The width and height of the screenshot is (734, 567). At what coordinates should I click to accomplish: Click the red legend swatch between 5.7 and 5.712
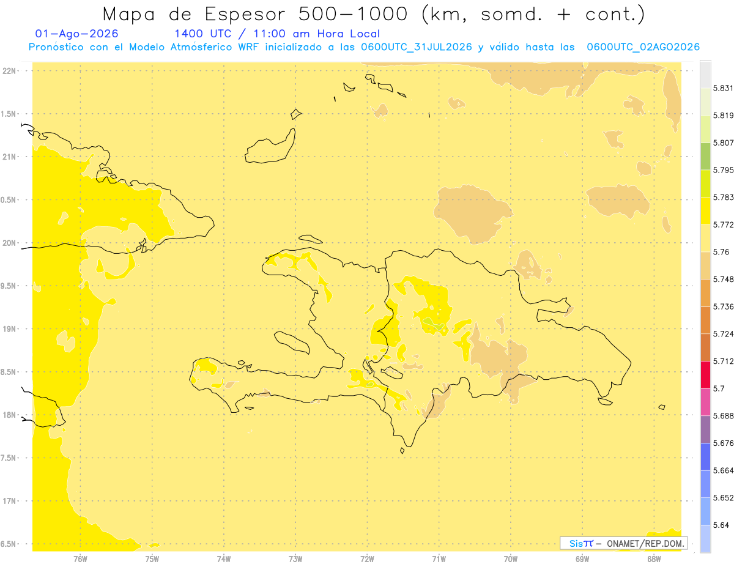706,374
